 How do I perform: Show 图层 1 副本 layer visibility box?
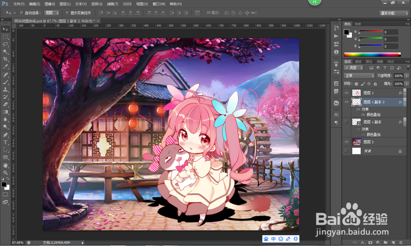pos(346,122)
